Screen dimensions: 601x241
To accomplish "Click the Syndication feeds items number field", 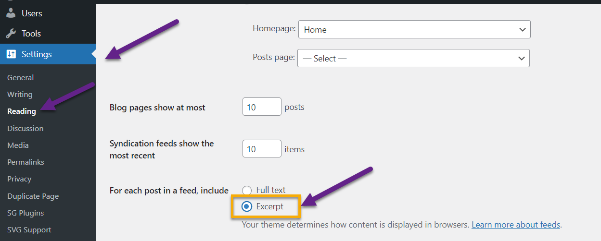I will pos(262,149).
